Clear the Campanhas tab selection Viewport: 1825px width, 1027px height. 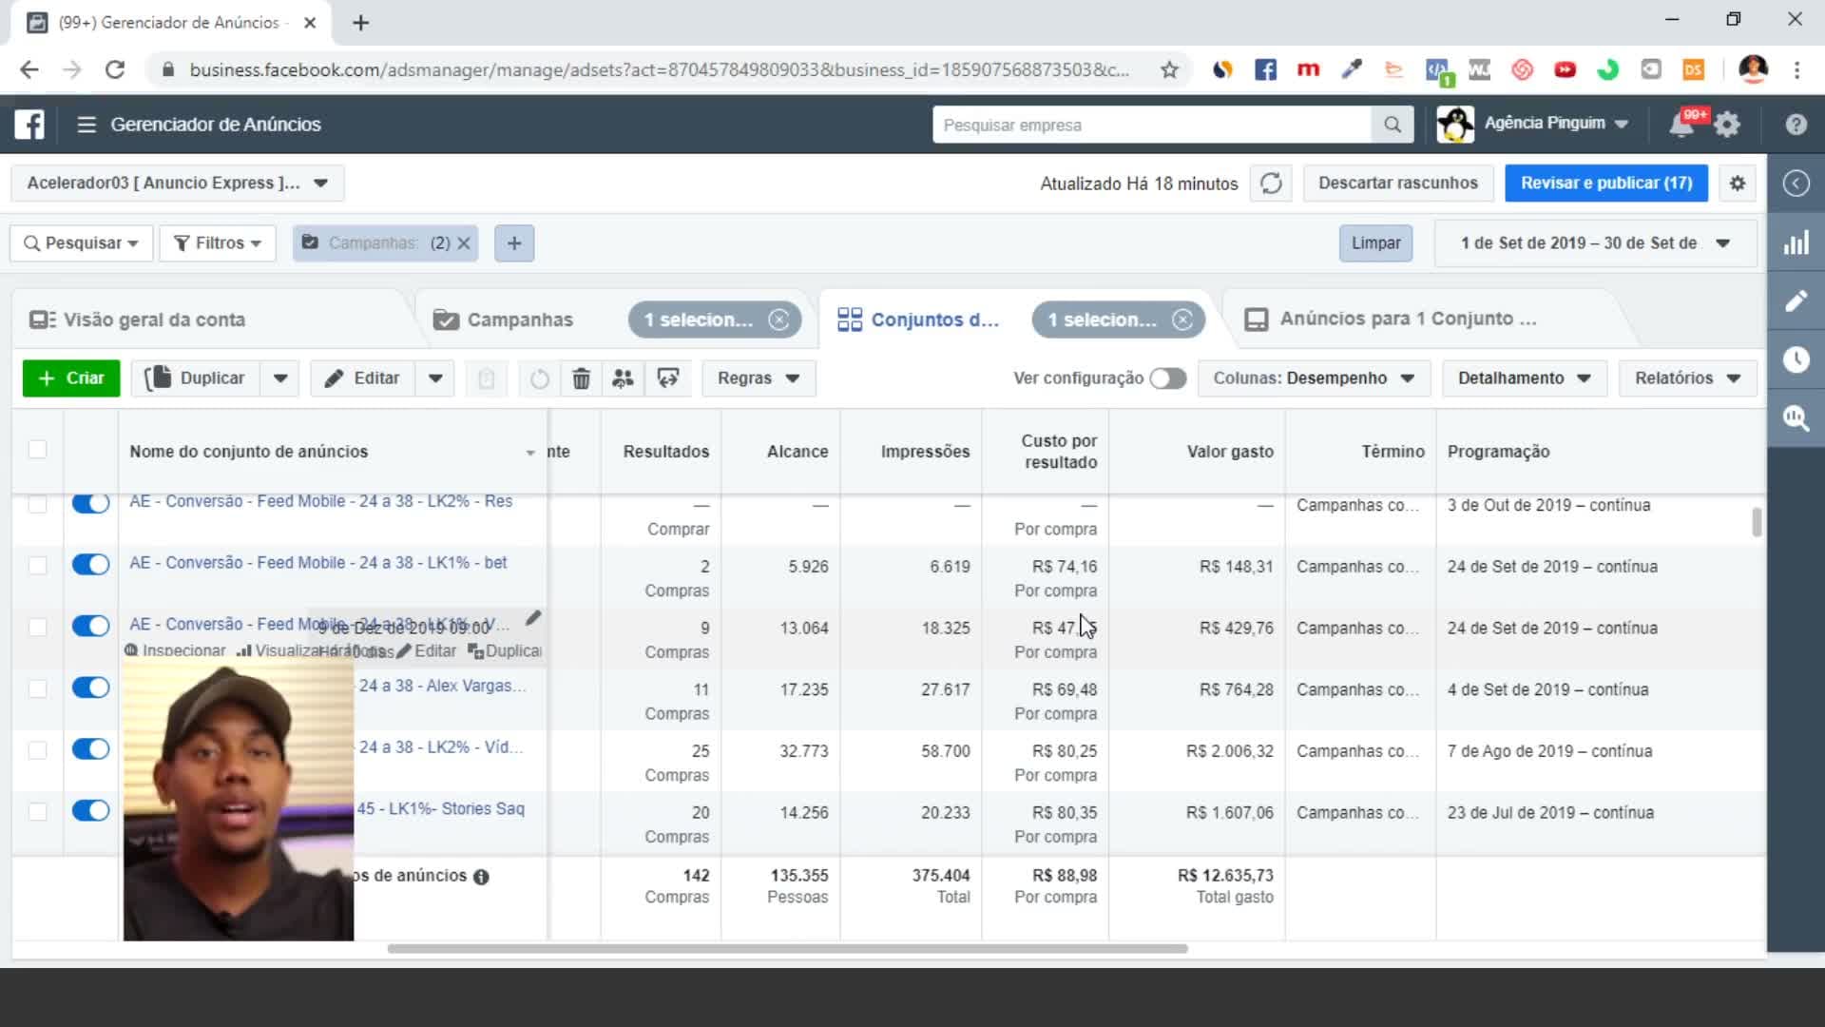778,320
